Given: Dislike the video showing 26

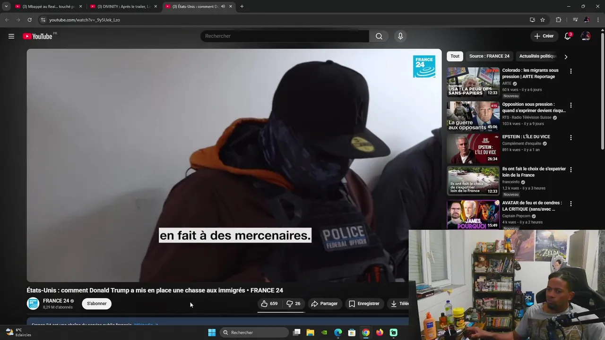Looking at the screenshot, I should point(294,304).
